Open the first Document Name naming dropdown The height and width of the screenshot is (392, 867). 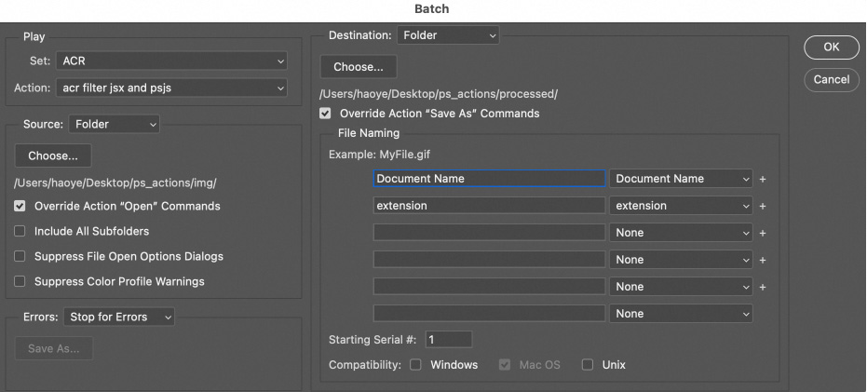point(681,179)
